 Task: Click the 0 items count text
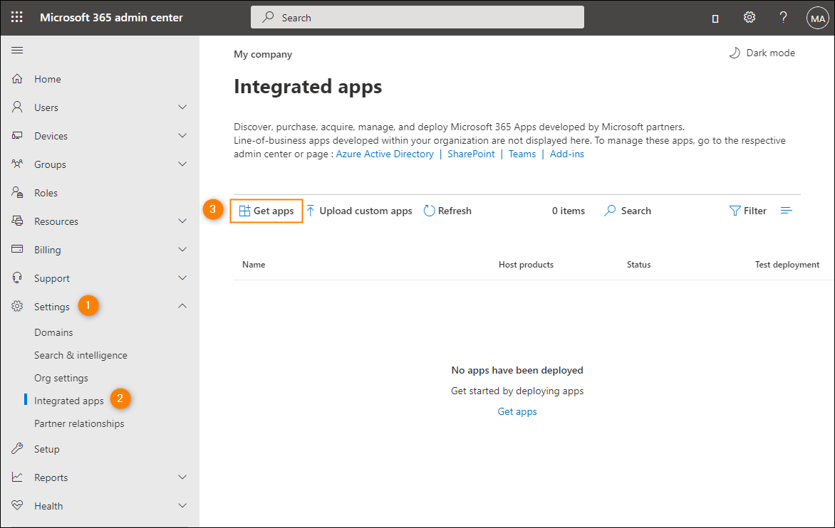tap(569, 211)
